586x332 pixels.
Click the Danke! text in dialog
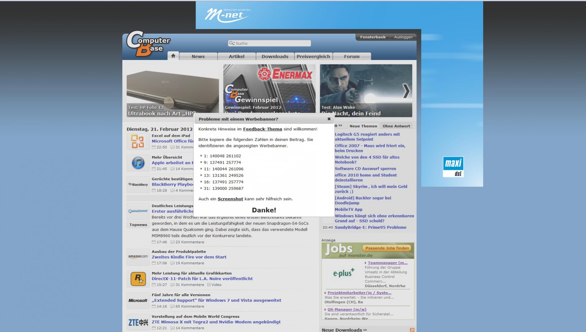tap(264, 210)
